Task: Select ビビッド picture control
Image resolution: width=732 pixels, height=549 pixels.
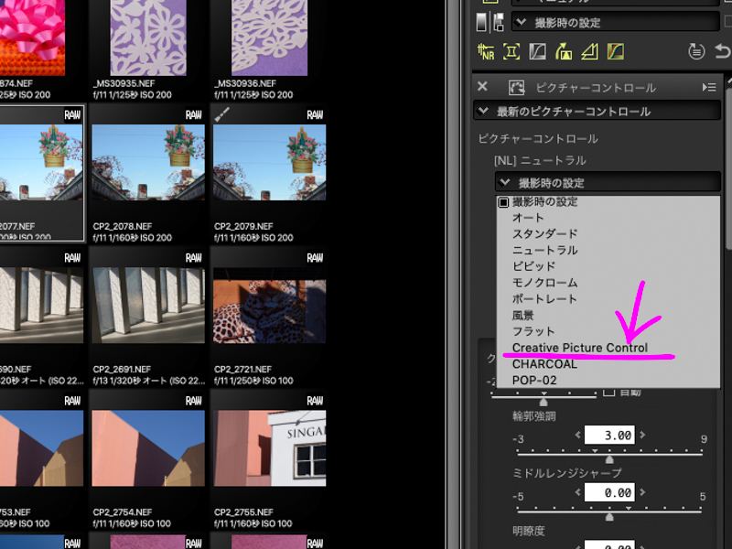Action: pyautogui.click(x=608, y=266)
